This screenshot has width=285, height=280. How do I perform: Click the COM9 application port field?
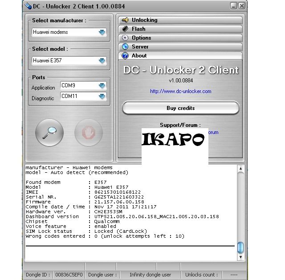(83, 85)
